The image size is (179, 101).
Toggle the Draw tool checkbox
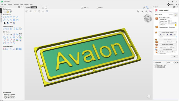pyautogui.click(x=169, y=27)
